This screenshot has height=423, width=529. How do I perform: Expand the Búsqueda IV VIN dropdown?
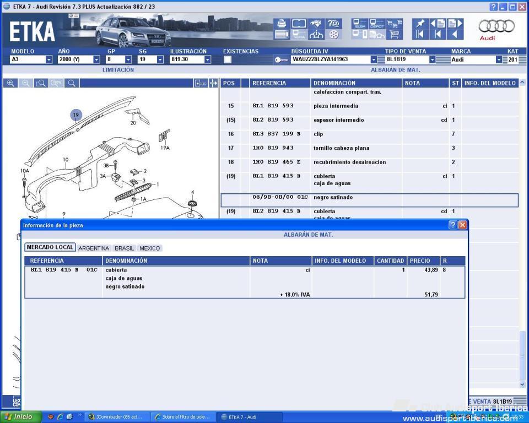(x=374, y=59)
